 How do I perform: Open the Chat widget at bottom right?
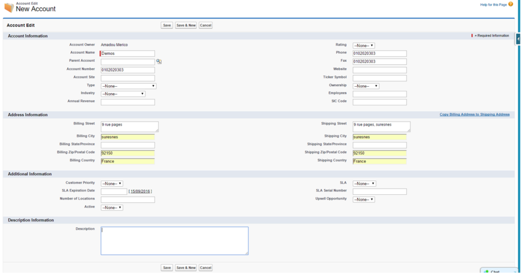(x=499, y=271)
